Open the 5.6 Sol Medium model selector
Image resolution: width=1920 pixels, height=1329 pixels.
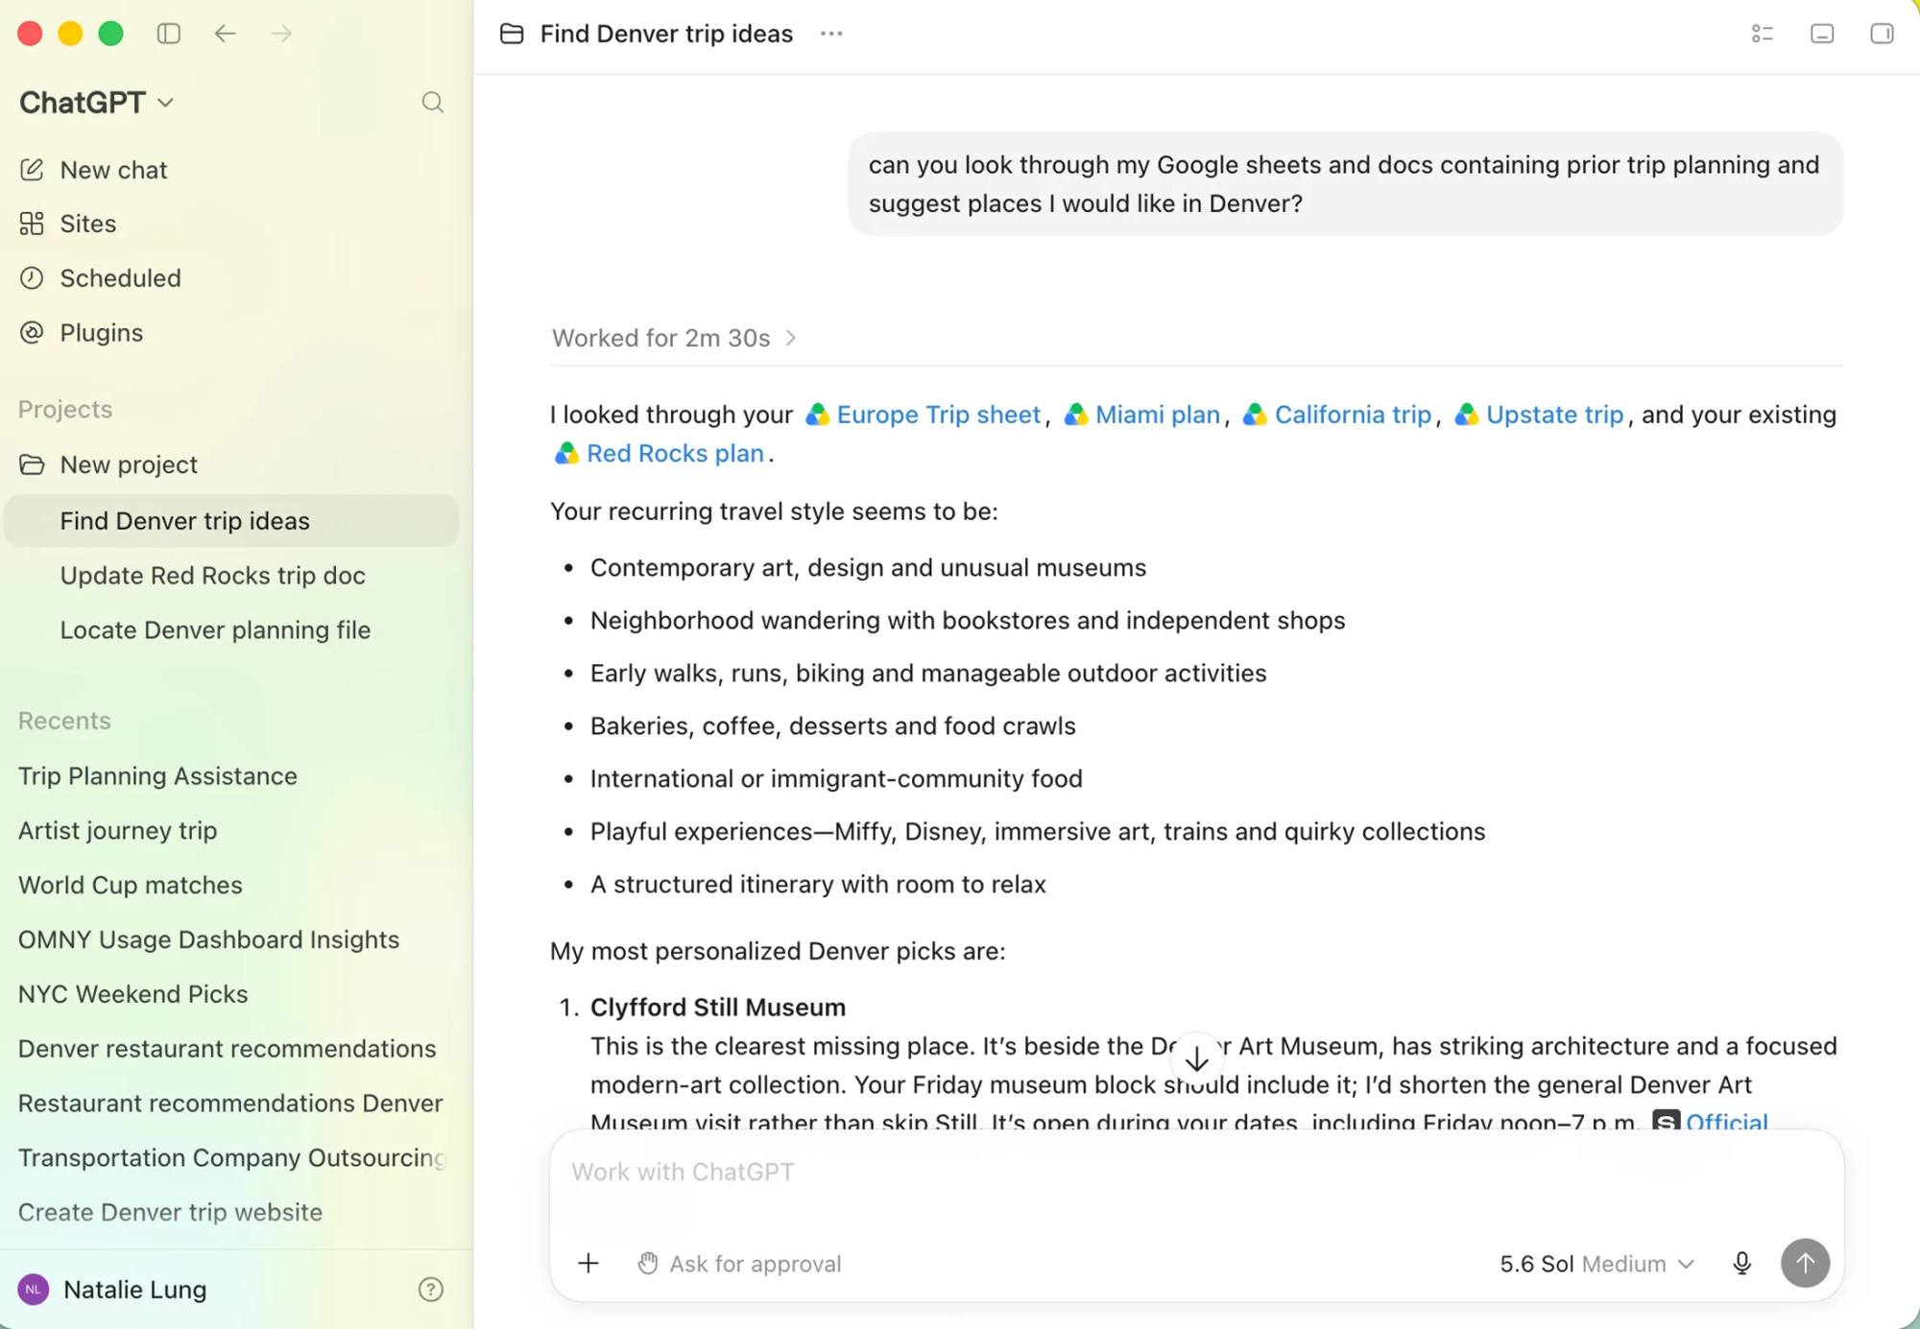pos(1596,1264)
